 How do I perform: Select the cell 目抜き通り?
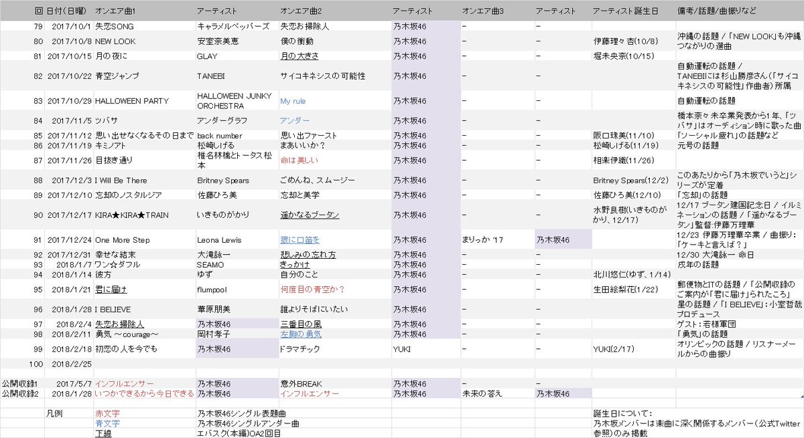click(114, 160)
